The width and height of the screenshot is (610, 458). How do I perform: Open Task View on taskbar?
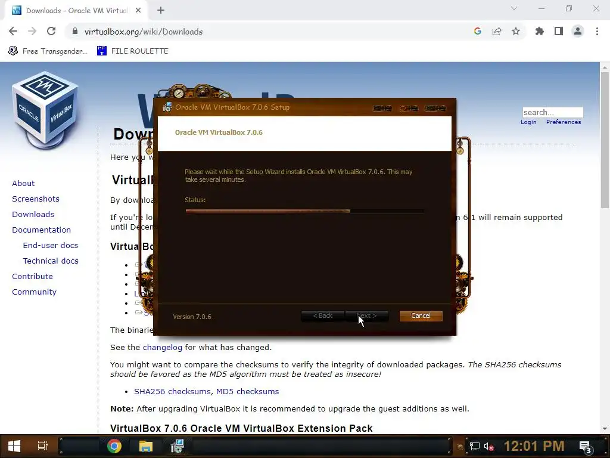coord(42,446)
